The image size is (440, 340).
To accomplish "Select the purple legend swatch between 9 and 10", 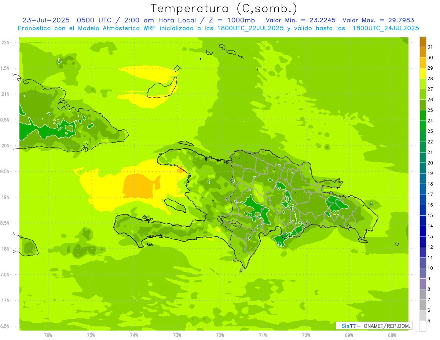I will coord(423,273).
